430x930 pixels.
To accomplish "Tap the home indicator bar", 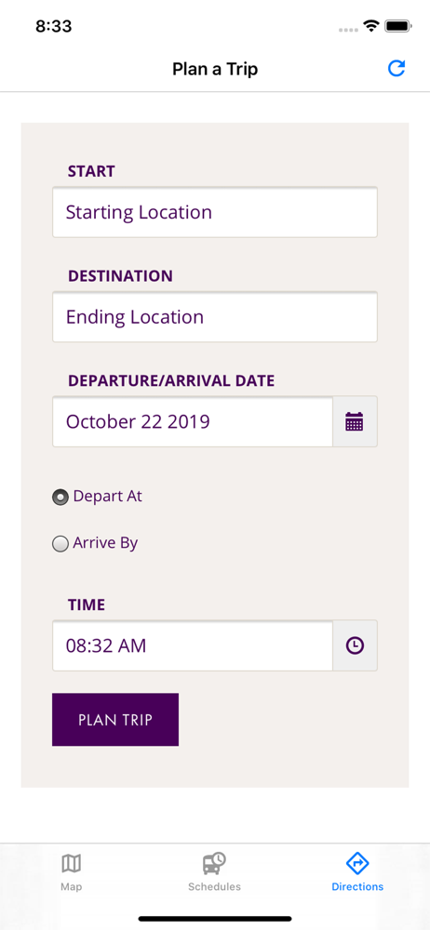I will tap(215, 918).
